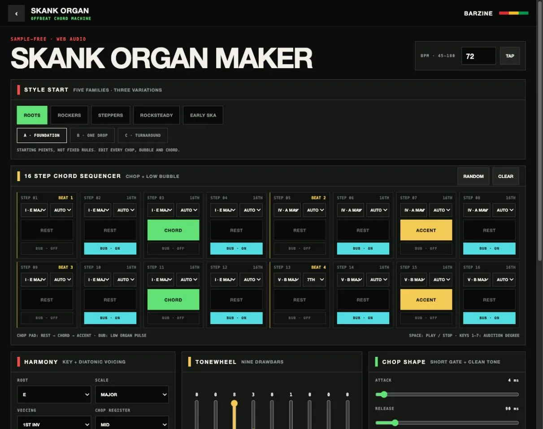
Task: Toggle Step 10 bubble button
Action: pyautogui.click(x=110, y=318)
